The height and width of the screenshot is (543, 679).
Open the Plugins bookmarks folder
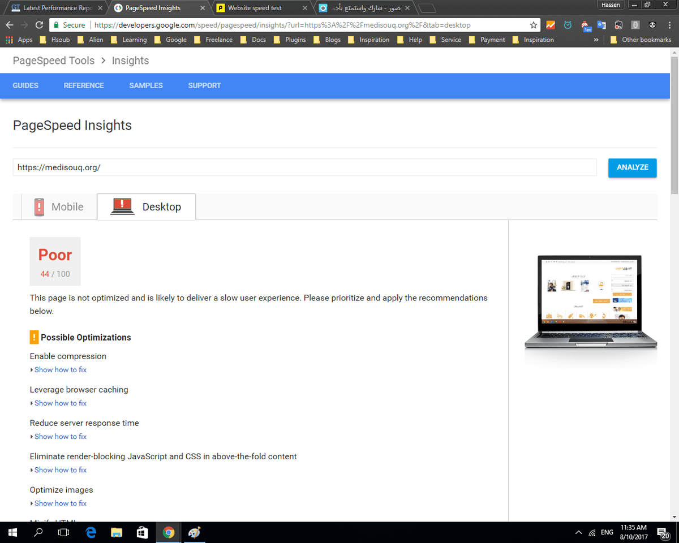pyautogui.click(x=289, y=40)
